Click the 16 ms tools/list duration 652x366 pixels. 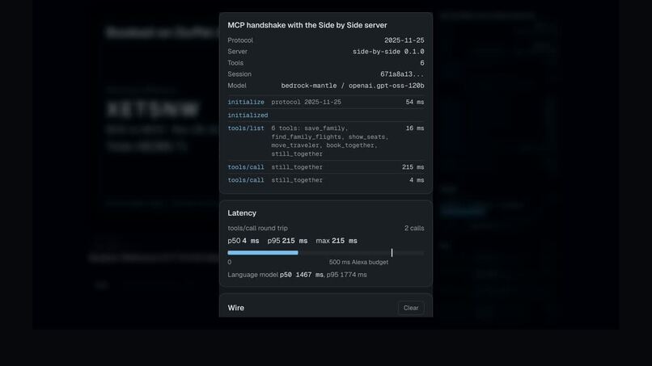click(415, 128)
